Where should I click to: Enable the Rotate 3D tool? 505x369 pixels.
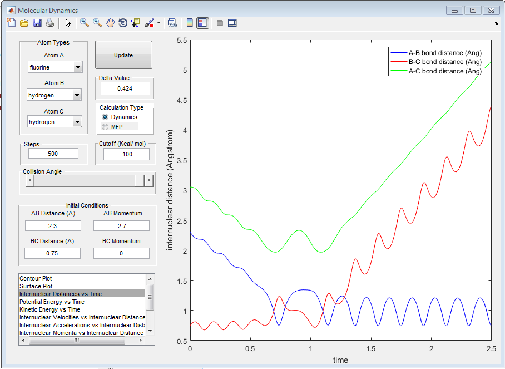[123, 23]
